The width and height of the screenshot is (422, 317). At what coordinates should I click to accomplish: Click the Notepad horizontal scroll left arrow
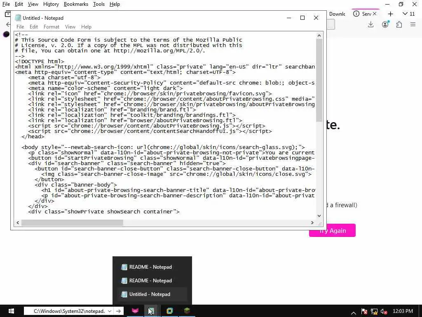click(18, 222)
